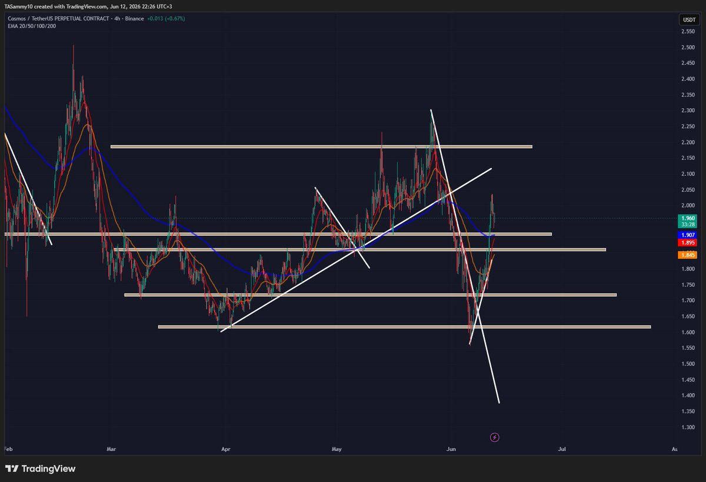Click the lightning bolt event icon

click(495, 437)
